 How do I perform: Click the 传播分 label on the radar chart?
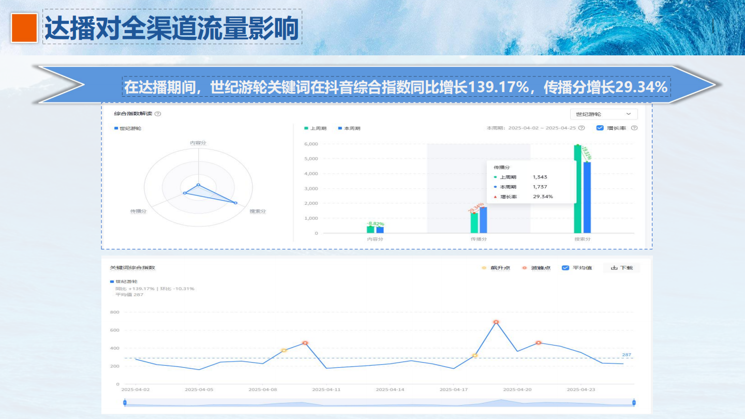pos(139,211)
